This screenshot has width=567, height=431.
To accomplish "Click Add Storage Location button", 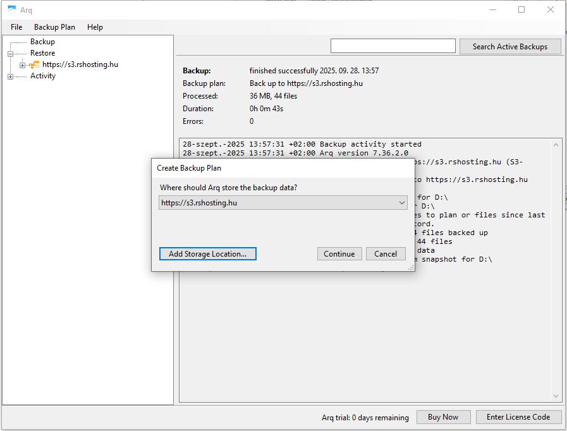I will (208, 254).
